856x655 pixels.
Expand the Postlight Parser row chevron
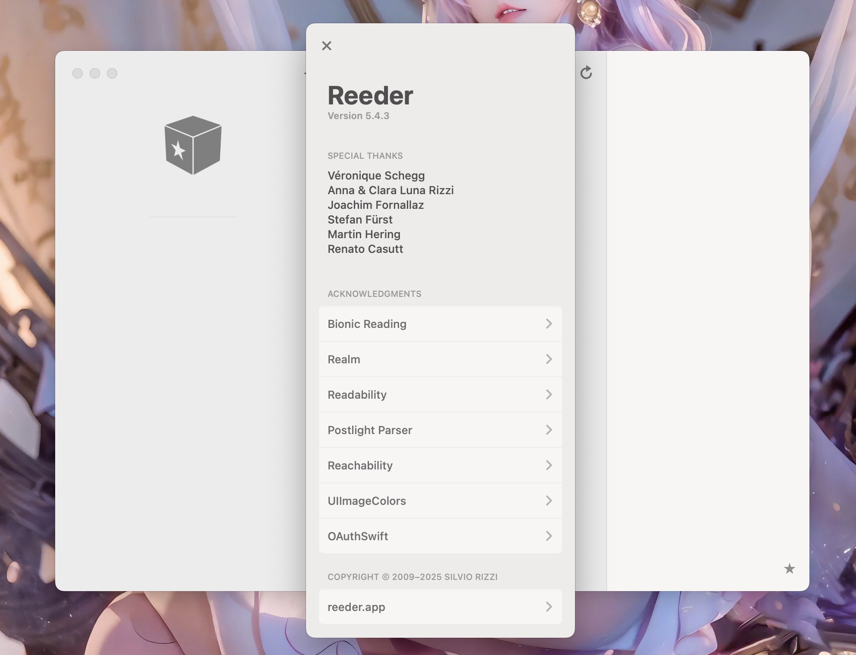(x=549, y=430)
